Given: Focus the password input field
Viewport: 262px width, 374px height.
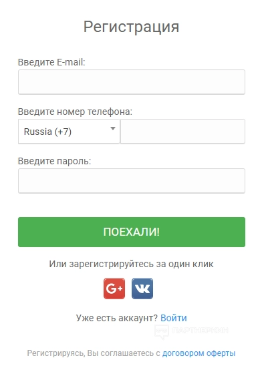Looking at the screenshot, I should (132, 181).
